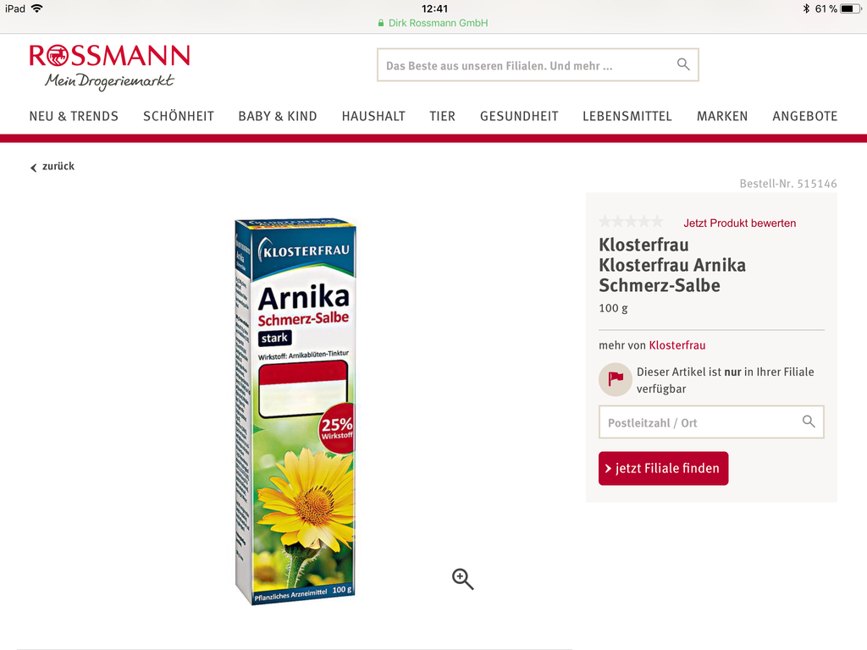Select the Angebote menu item
867x650 pixels.
[804, 116]
